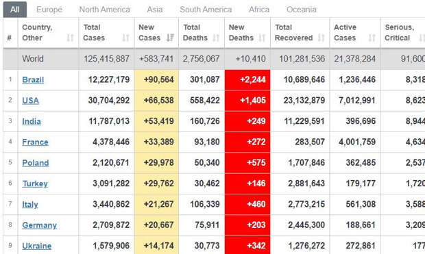The width and height of the screenshot is (425, 254).
Task: Open the Oceania tab
Action: point(302,10)
